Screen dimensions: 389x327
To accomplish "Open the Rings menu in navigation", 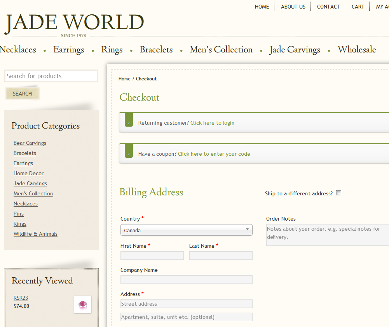I will [x=112, y=50].
